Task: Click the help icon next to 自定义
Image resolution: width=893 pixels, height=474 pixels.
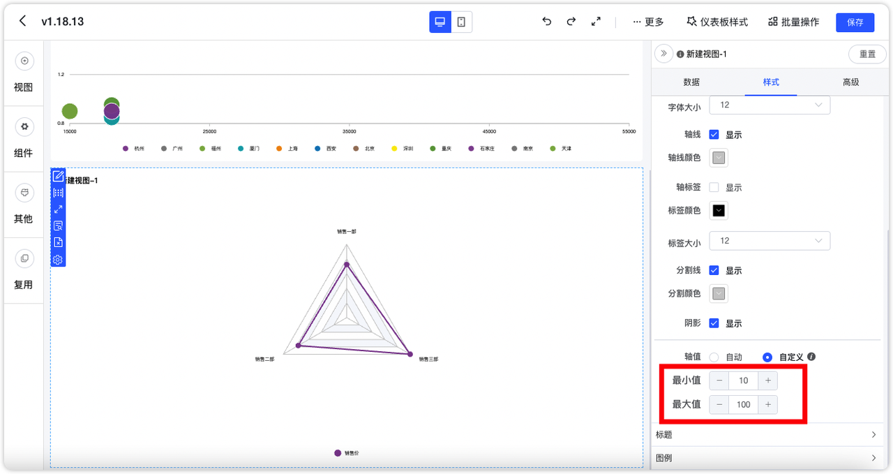Action: [811, 357]
